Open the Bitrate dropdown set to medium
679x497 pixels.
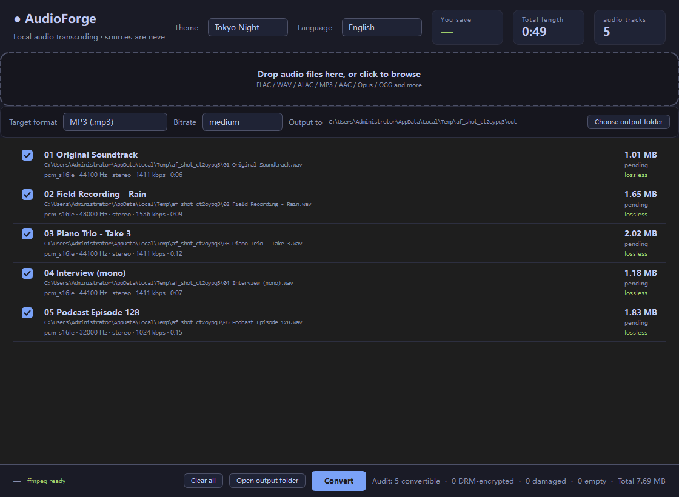[x=242, y=122]
